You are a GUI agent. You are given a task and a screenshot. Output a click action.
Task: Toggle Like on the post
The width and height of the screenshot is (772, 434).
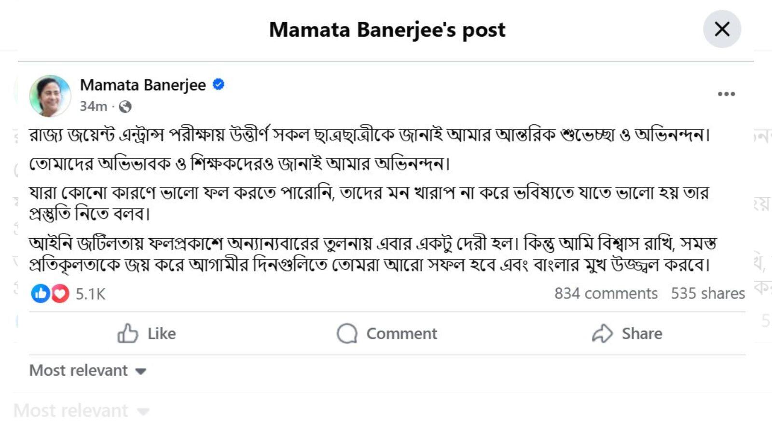[x=150, y=333]
